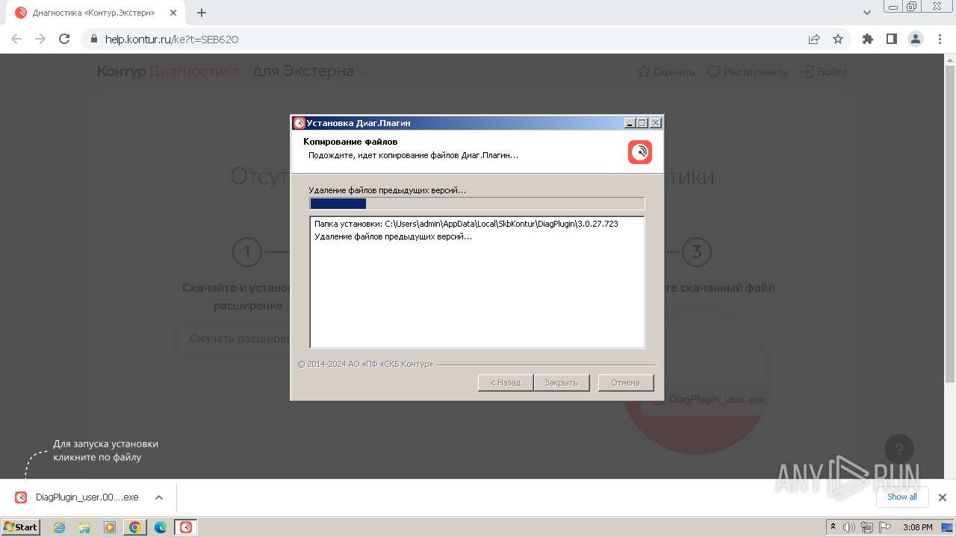Open the Chrome three-dot menu

[939, 39]
